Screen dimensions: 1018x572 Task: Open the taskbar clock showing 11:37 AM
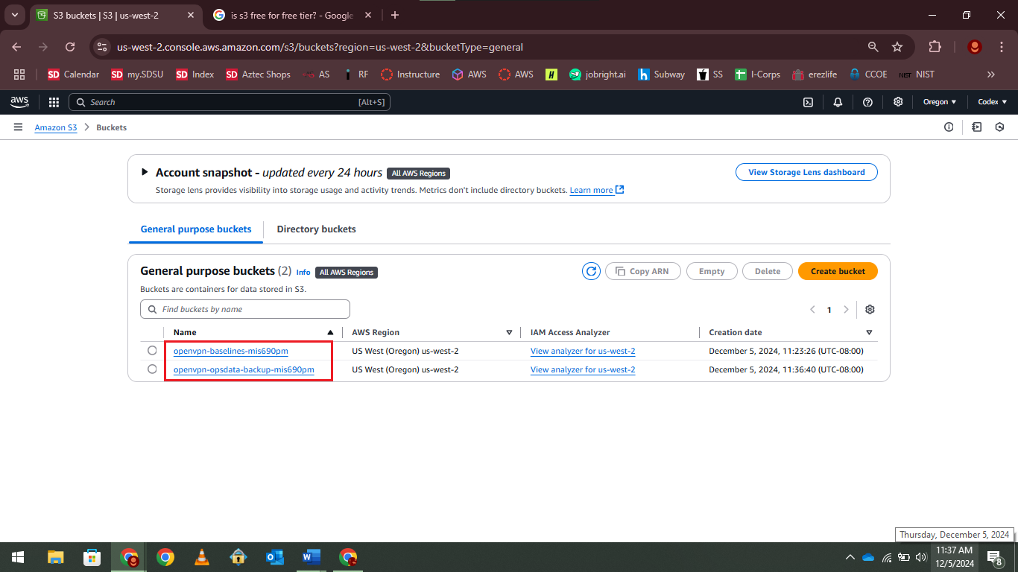pyautogui.click(x=954, y=557)
